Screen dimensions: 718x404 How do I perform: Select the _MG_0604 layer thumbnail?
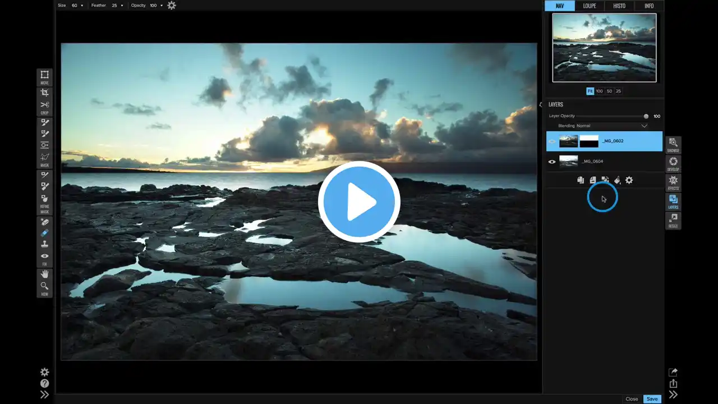[568, 162]
